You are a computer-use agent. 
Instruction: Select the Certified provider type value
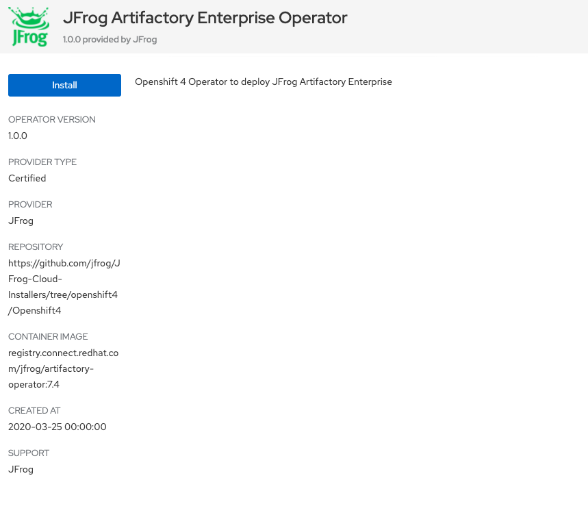tap(27, 178)
